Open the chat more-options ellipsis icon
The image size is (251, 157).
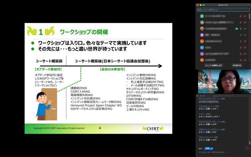(x=247, y=148)
